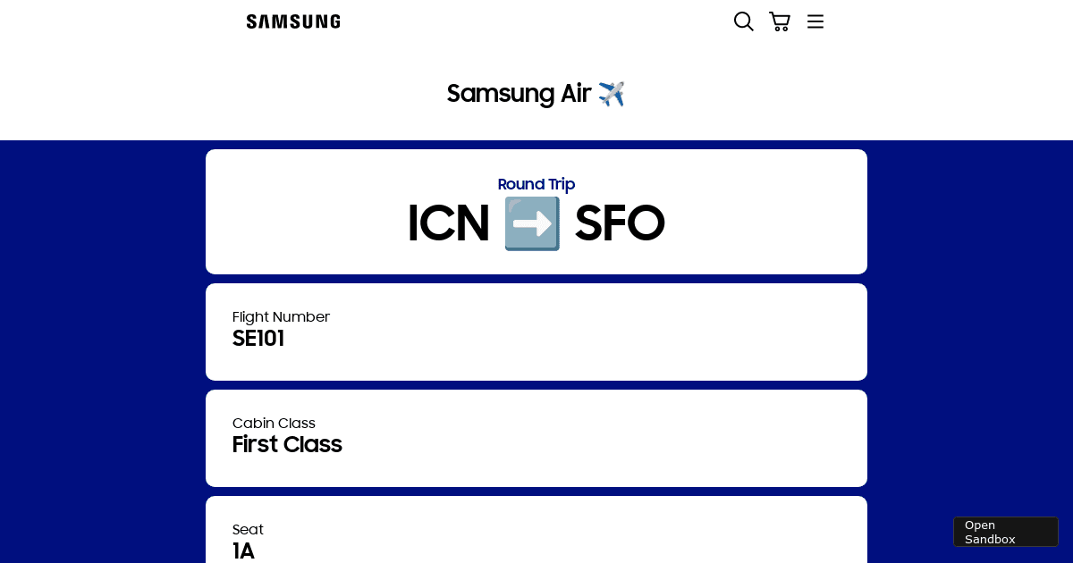This screenshot has height=563, width=1073.
Task: Expand the Flight Number SE101 card
Action: [536, 332]
